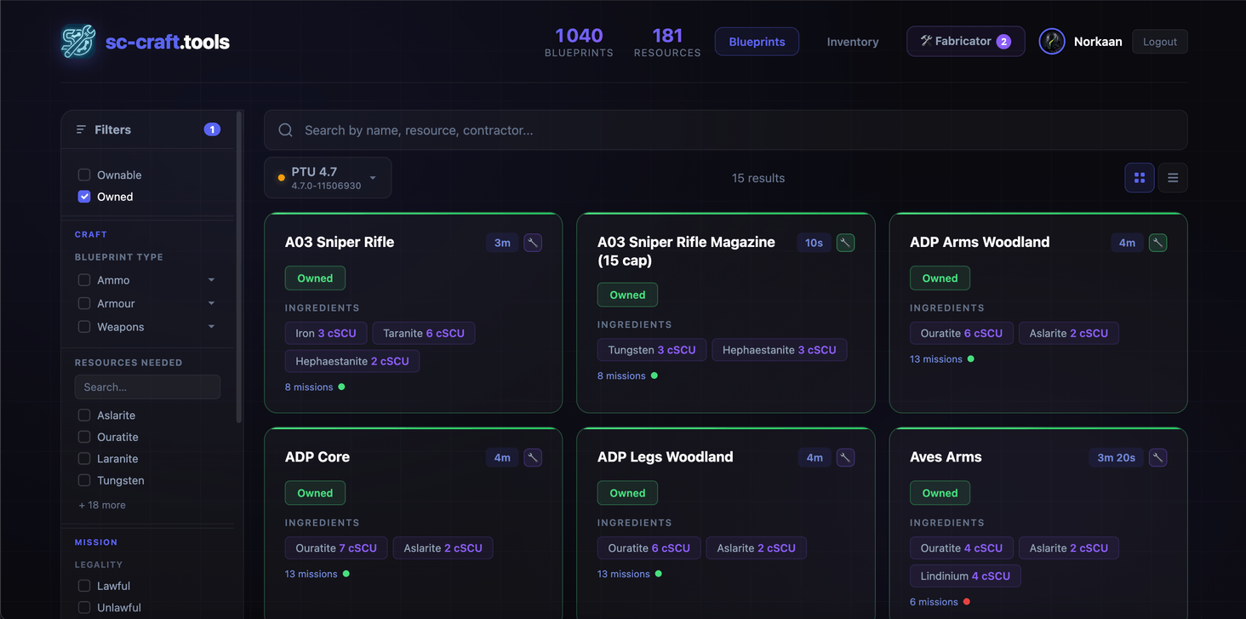Click the Logout button
The image size is (1246, 619).
(1159, 42)
